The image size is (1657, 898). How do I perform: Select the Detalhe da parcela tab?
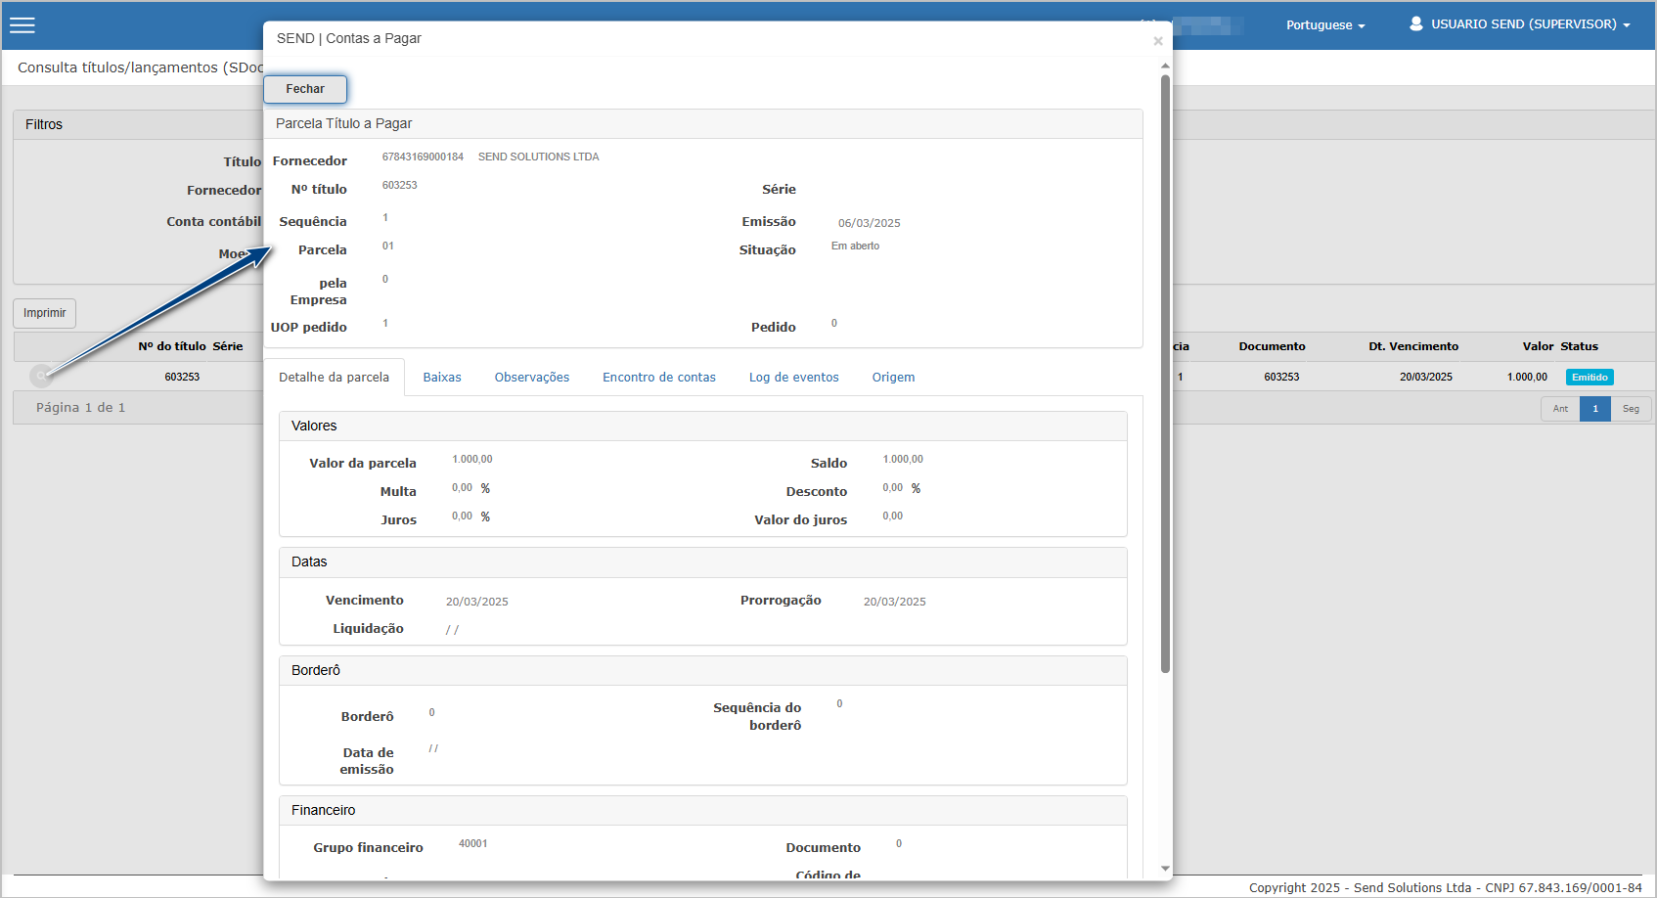(x=334, y=378)
